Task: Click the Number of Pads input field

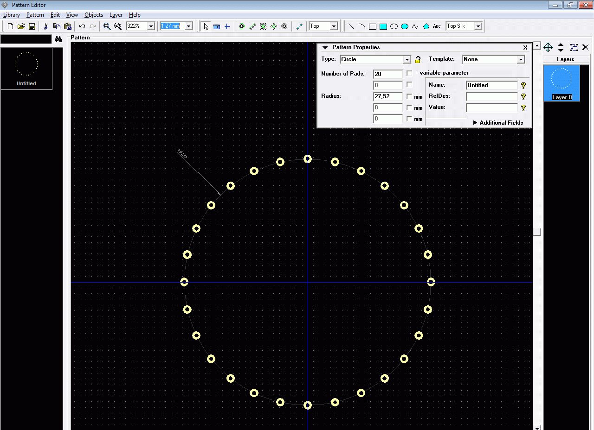Action: [x=387, y=74]
